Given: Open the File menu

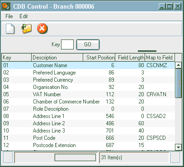Looking at the screenshot, I should click(9, 16).
